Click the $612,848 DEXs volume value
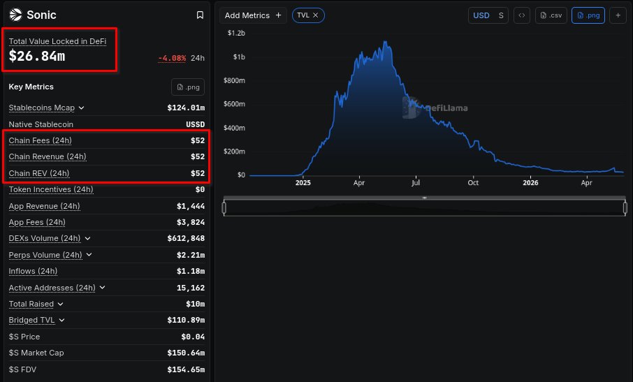The width and height of the screenshot is (633, 382). point(186,238)
